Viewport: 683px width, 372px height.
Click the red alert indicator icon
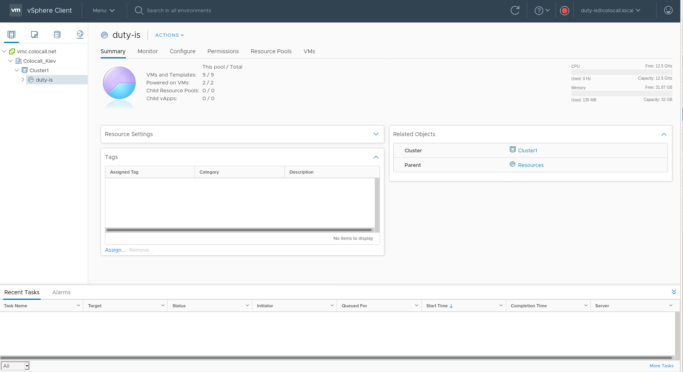coord(565,11)
